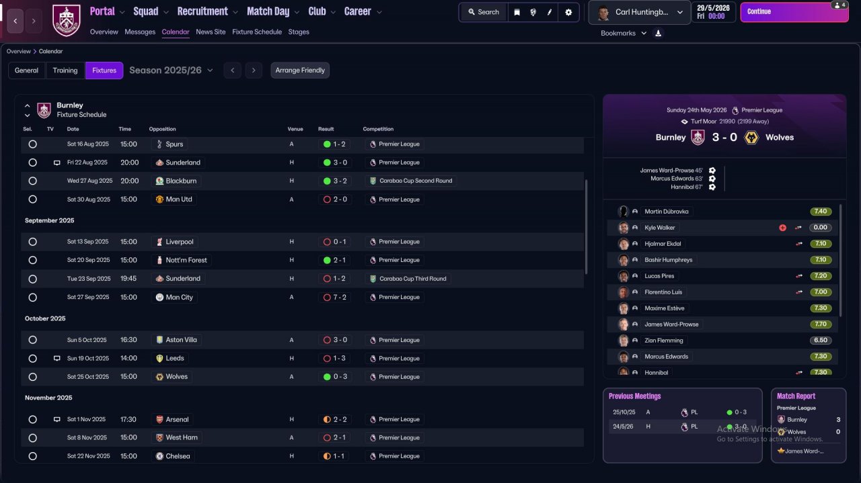Viewport: 861px width, 483px height.
Task: Open the Career dropdown menu
Action: point(363,11)
